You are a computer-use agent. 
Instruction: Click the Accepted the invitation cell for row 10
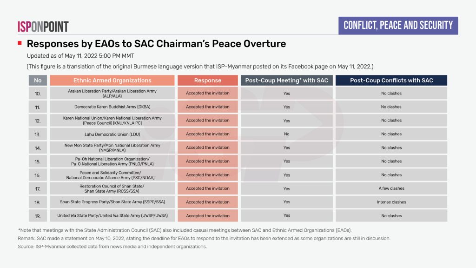207,94
